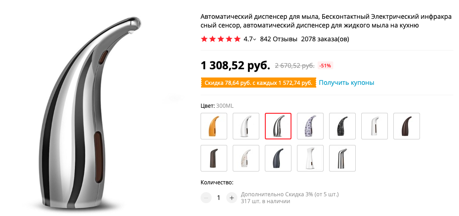Click the orange Скидка 78,64 руб. coupon banner
Image resolution: width=459 pixels, height=216 pixels.
coord(258,83)
